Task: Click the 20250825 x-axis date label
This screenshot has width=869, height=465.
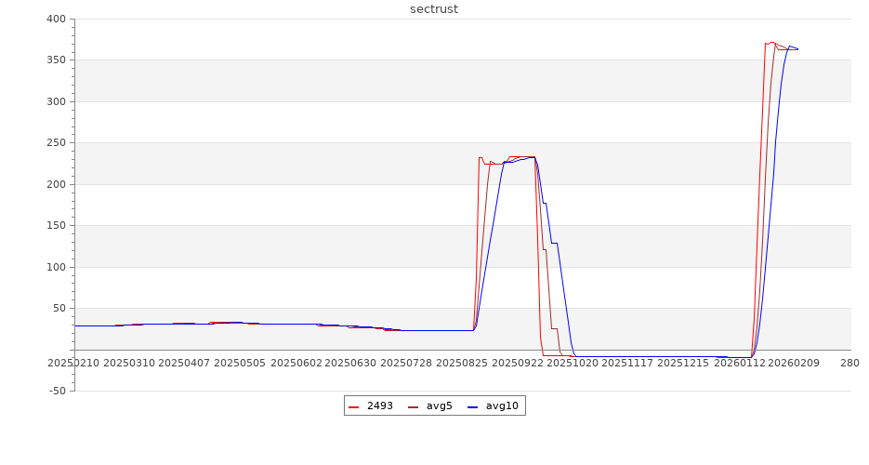Action: (x=462, y=363)
